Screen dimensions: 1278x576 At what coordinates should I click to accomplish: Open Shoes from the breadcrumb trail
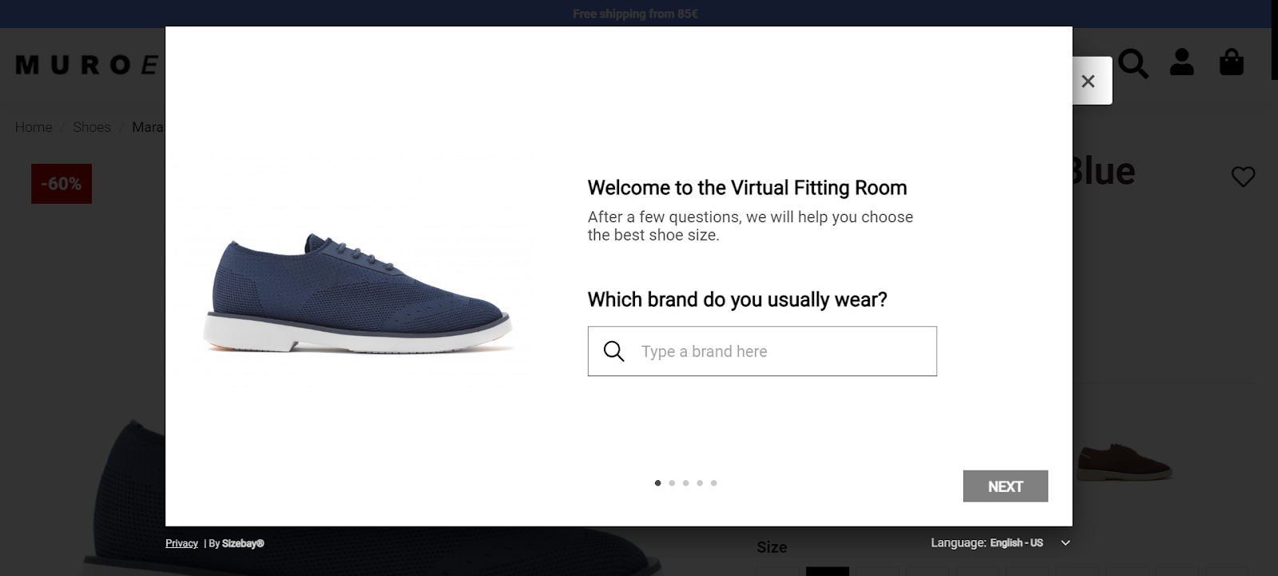(91, 126)
